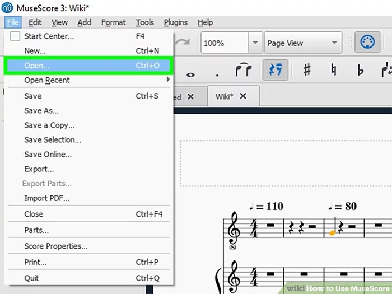Image resolution: width=392 pixels, height=294 pixels.
Task: Toggle the Start Center checkbox
Action: (15, 36)
